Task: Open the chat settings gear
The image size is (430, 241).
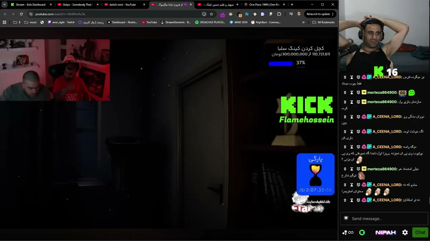Action: [405, 232]
